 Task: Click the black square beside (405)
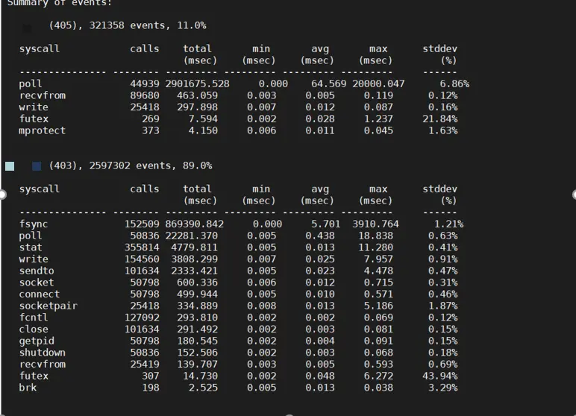click(27, 28)
